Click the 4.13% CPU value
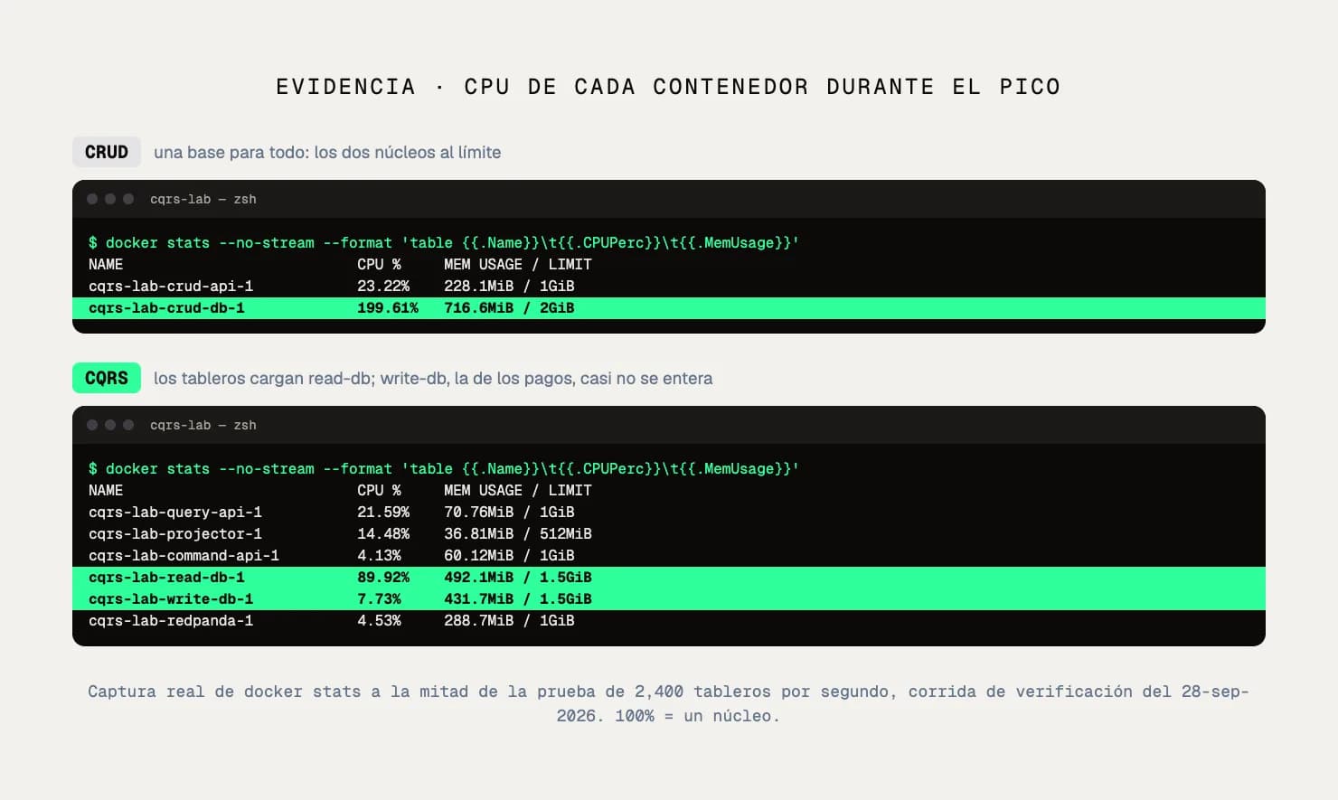 [x=379, y=555]
